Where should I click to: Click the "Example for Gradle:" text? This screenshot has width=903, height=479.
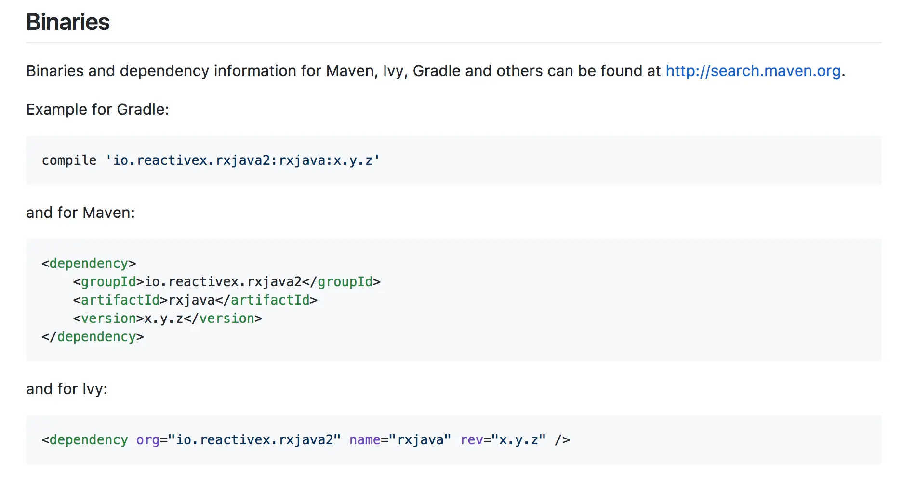click(97, 109)
